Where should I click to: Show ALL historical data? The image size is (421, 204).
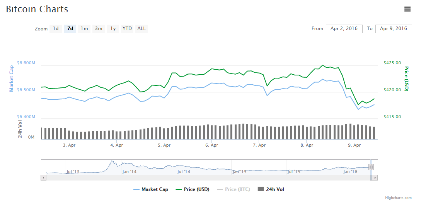tap(141, 28)
